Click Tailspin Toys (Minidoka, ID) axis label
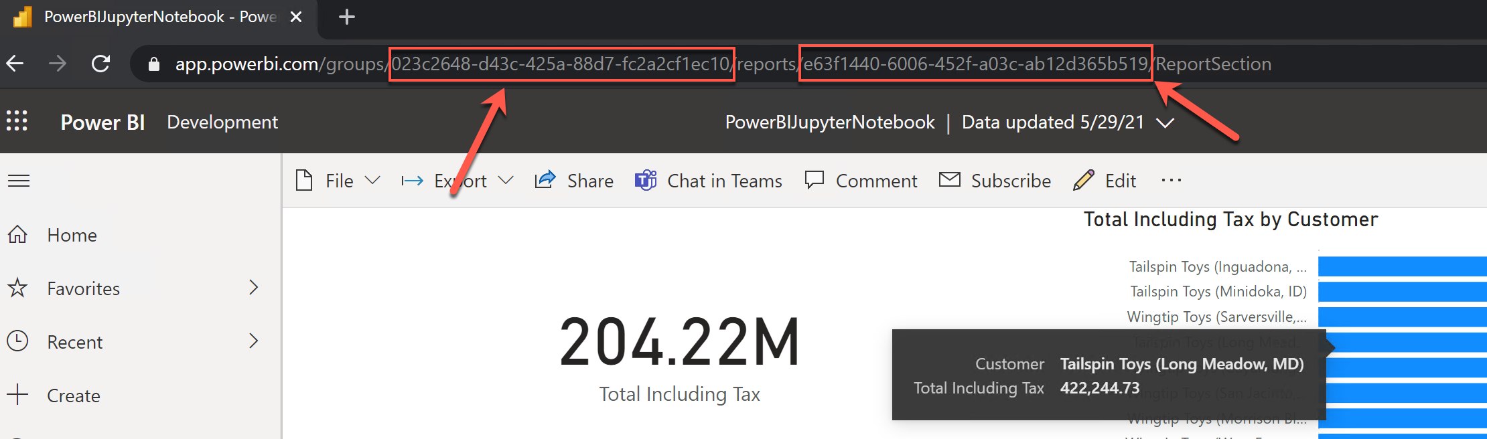Screen dimensions: 1487x439 pos(1218,292)
